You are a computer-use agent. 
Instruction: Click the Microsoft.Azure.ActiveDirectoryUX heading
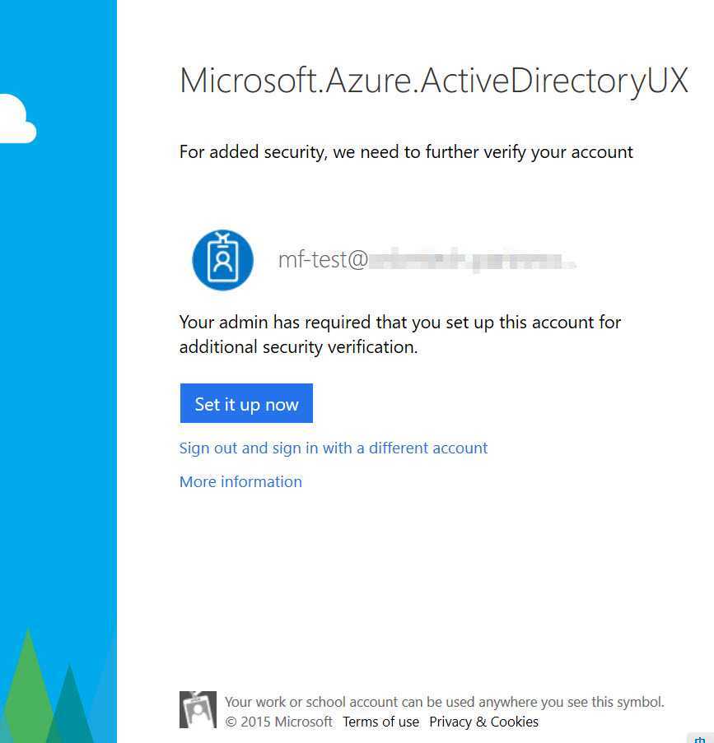coord(434,81)
